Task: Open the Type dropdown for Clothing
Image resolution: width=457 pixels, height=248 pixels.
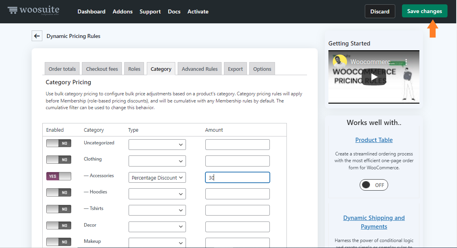Action: coord(157,161)
